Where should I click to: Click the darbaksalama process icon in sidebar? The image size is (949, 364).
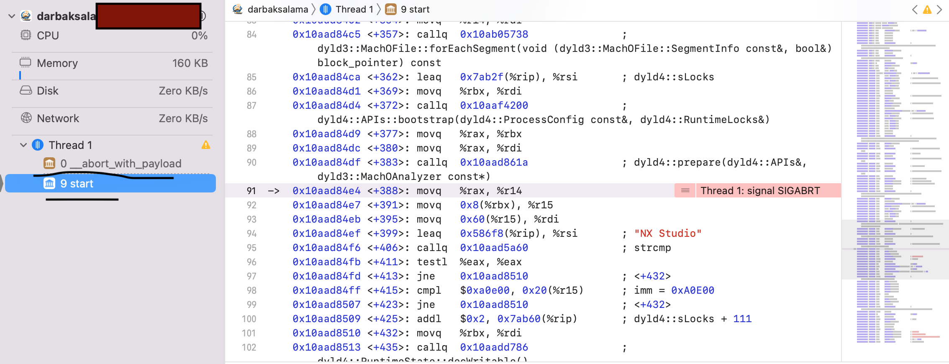click(26, 16)
